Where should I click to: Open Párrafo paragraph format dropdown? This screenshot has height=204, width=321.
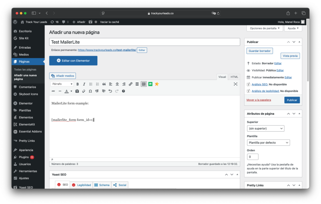tap(62, 84)
